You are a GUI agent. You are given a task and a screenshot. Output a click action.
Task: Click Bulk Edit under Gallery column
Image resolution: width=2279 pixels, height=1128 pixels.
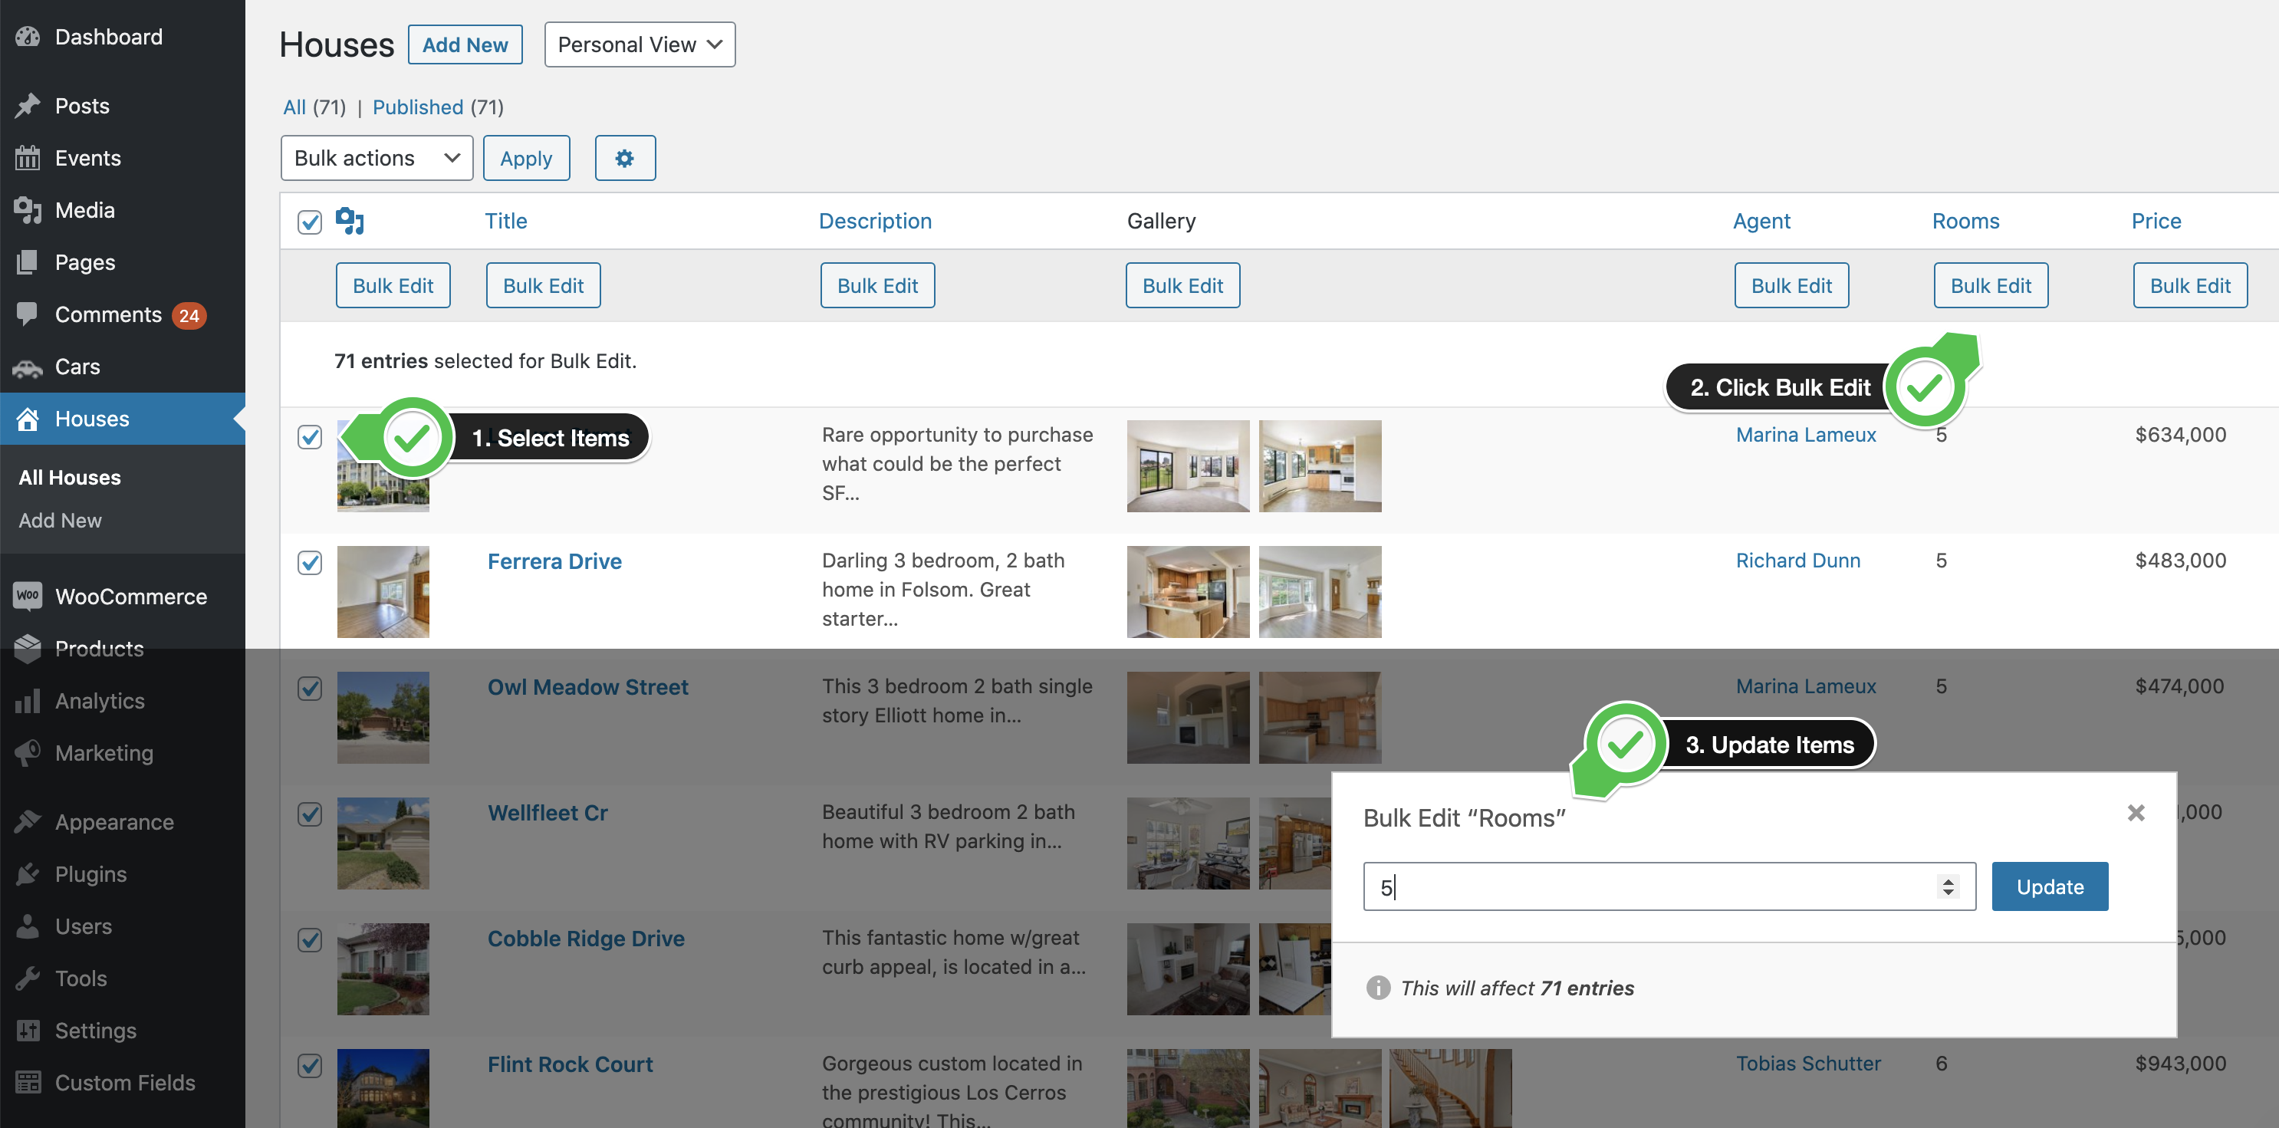point(1183,286)
